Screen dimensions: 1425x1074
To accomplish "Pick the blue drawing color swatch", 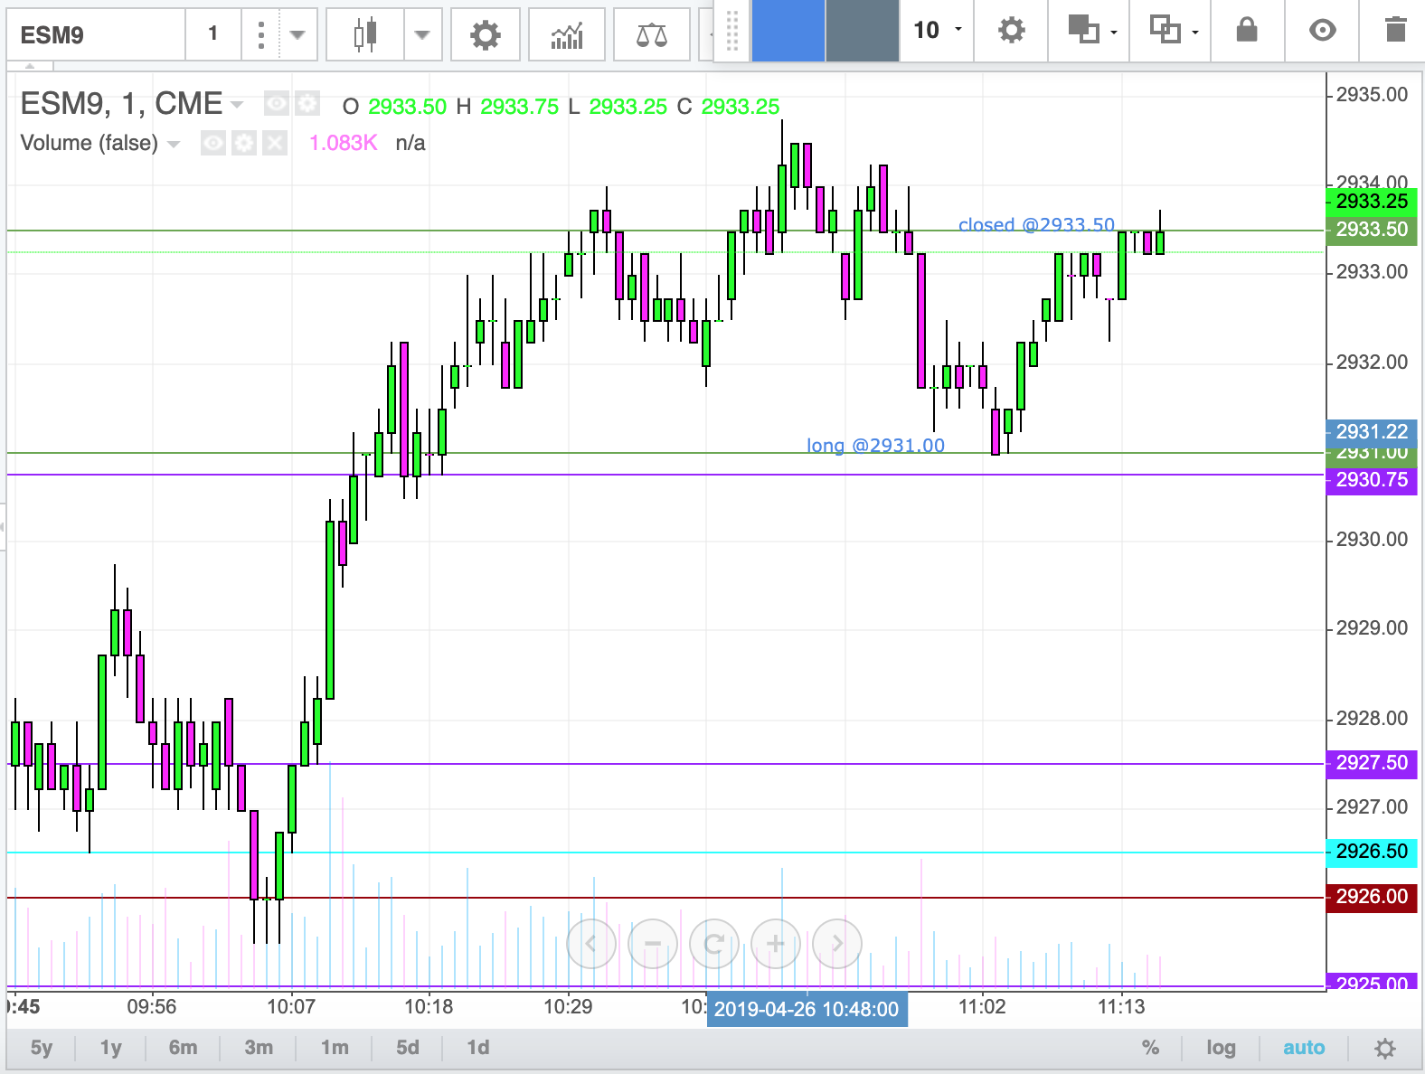I will pos(788,30).
